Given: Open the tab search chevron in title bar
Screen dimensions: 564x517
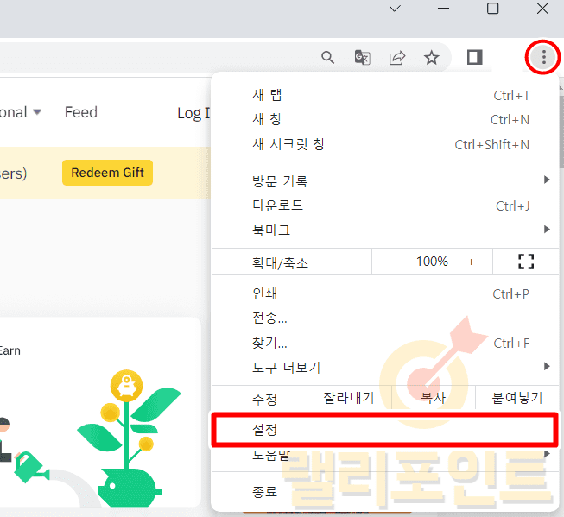Looking at the screenshot, I should pyautogui.click(x=395, y=9).
